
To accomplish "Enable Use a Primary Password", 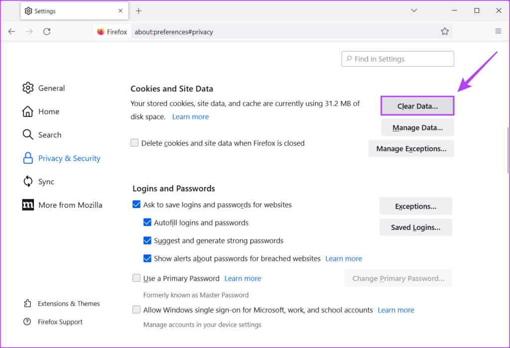I will [136, 278].
